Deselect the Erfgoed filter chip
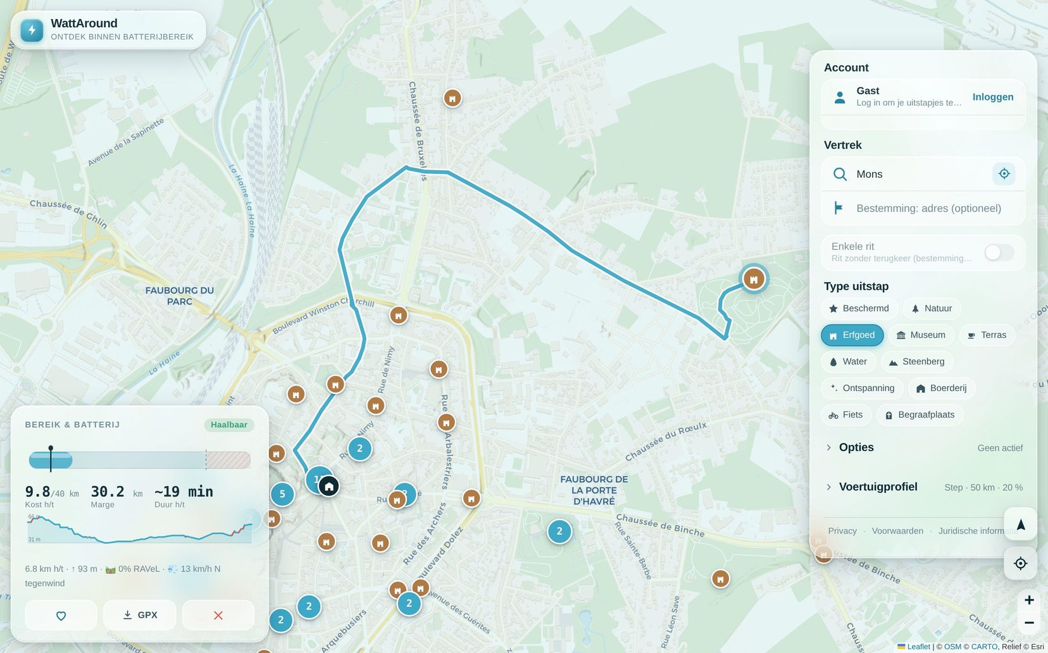The height and width of the screenshot is (653, 1048). [852, 335]
